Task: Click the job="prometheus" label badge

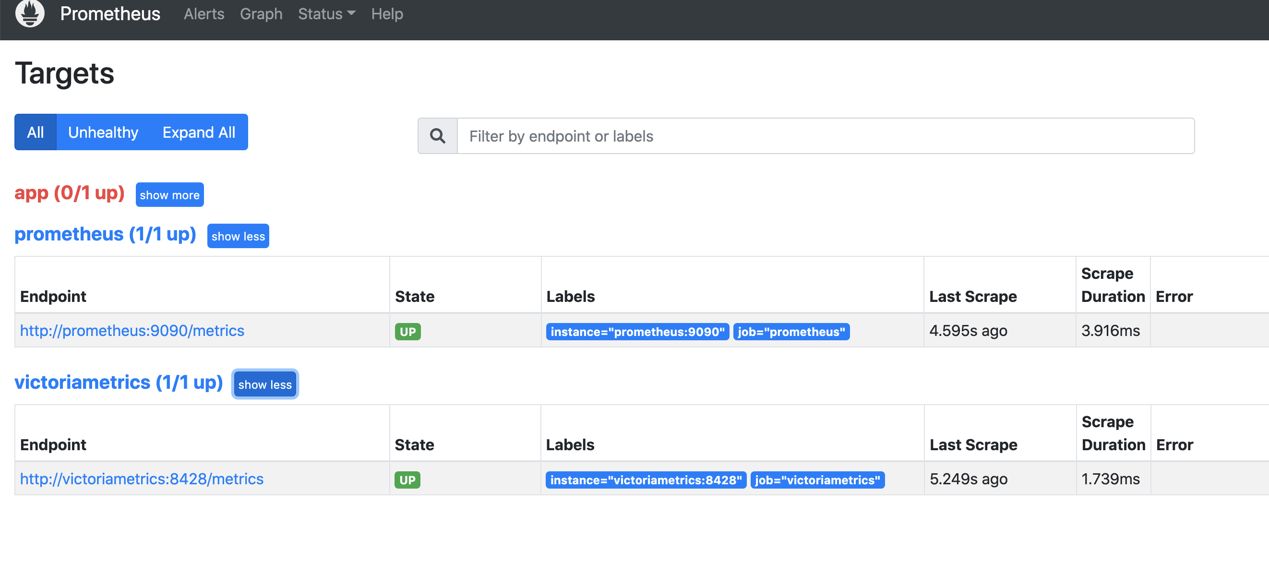Action: click(791, 332)
